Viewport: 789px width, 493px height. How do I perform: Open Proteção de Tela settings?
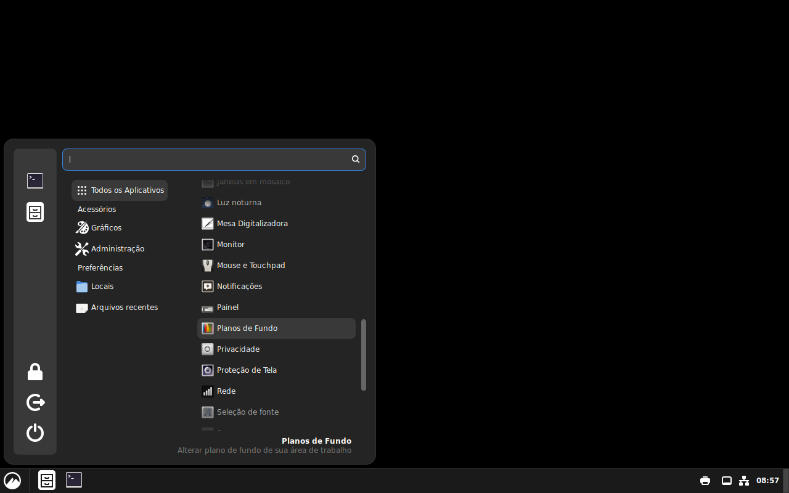247,370
